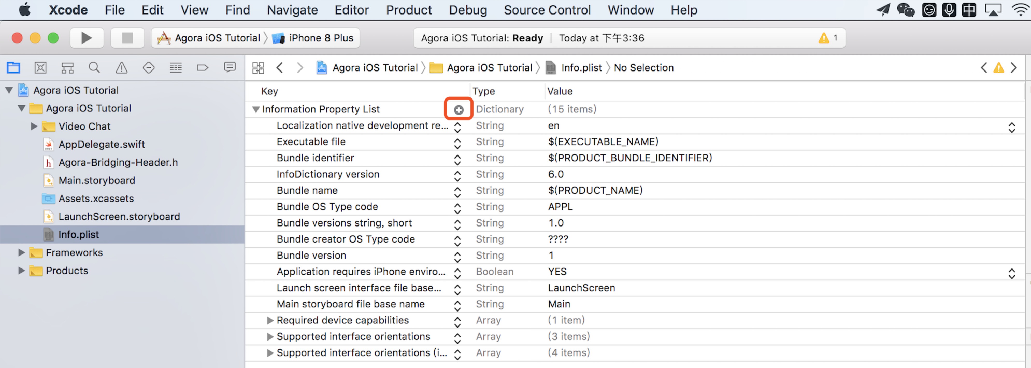Viewport: 1031px width, 368px height.
Task: Open the Source Control menu
Action: pyautogui.click(x=547, y=10)
